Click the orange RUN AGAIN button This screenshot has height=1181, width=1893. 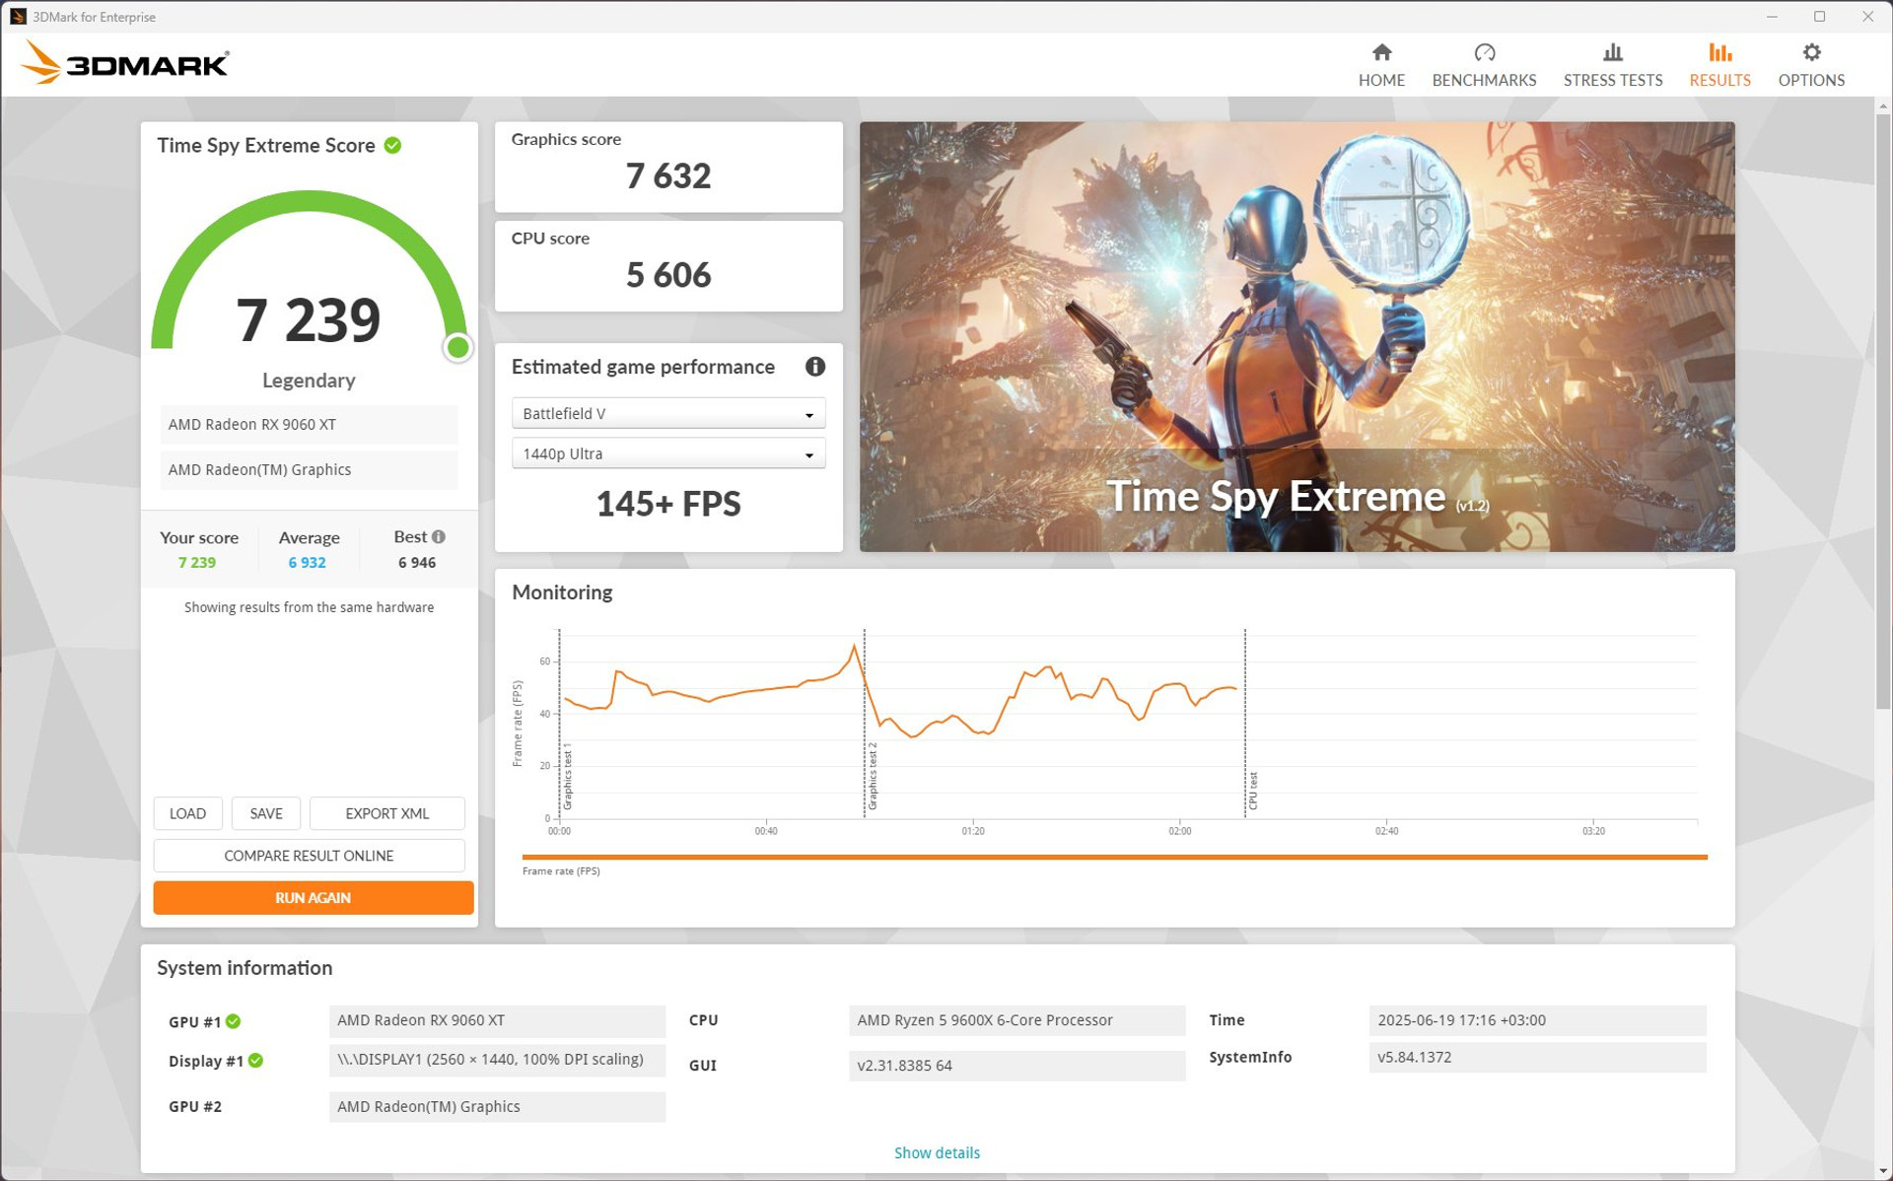pyautogui.click(x=313, y=898)
